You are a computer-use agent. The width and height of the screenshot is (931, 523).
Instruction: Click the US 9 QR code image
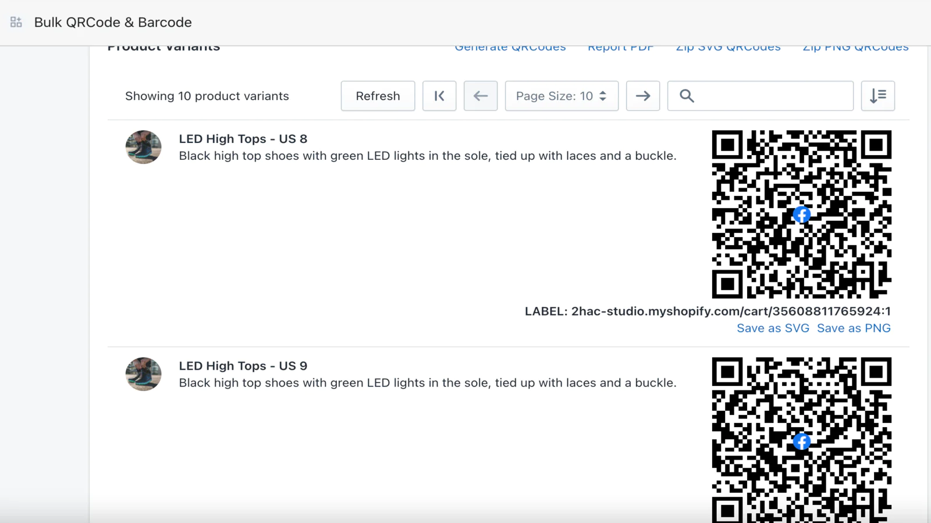802,440
